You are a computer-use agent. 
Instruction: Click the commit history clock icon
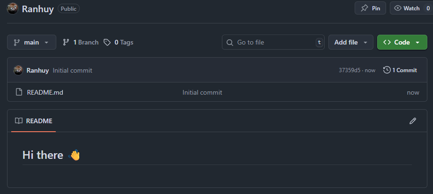(387, 70)
